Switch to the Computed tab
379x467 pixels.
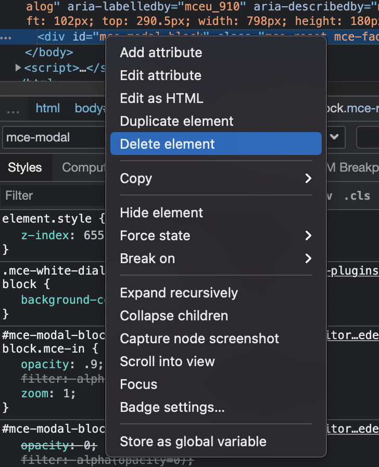[x=83, y=167]
